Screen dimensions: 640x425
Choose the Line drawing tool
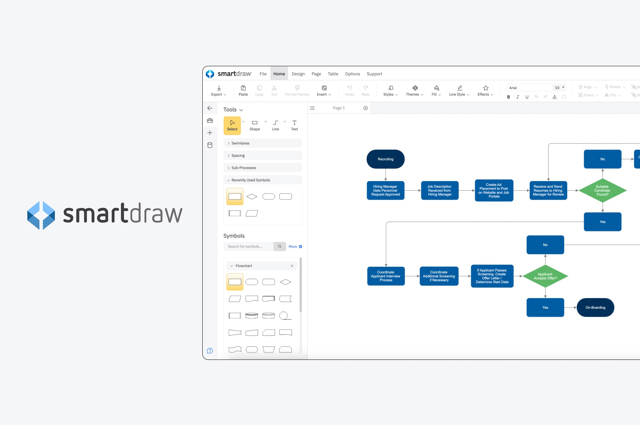coord(275,123)
